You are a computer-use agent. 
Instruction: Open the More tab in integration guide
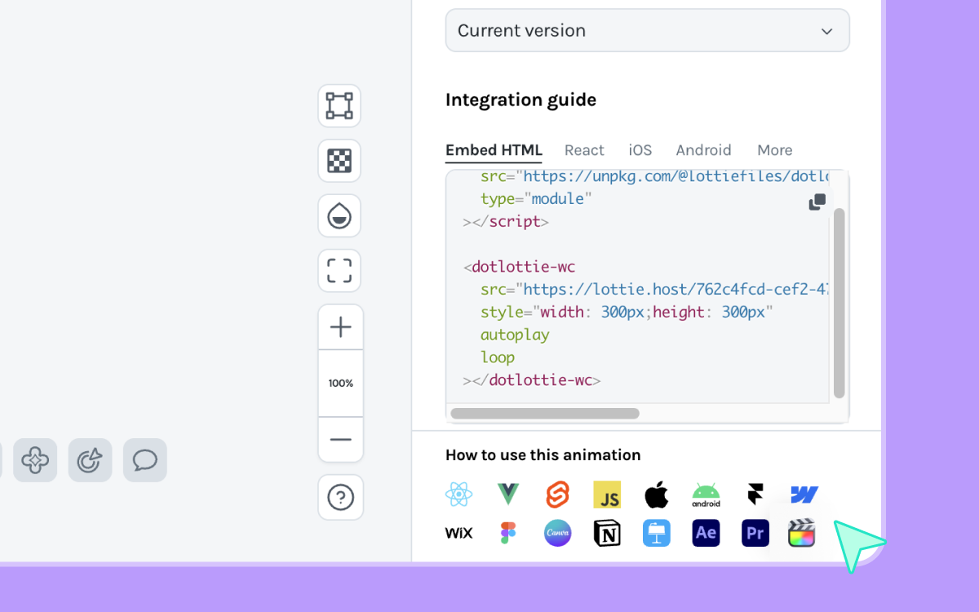pyautogui.click(x=774, y=150)
